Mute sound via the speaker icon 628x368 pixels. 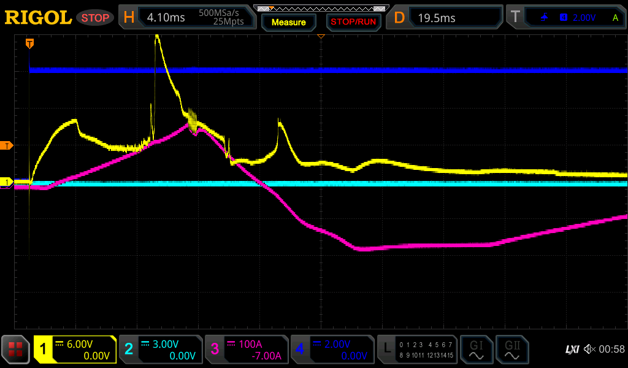click(589, 350)
